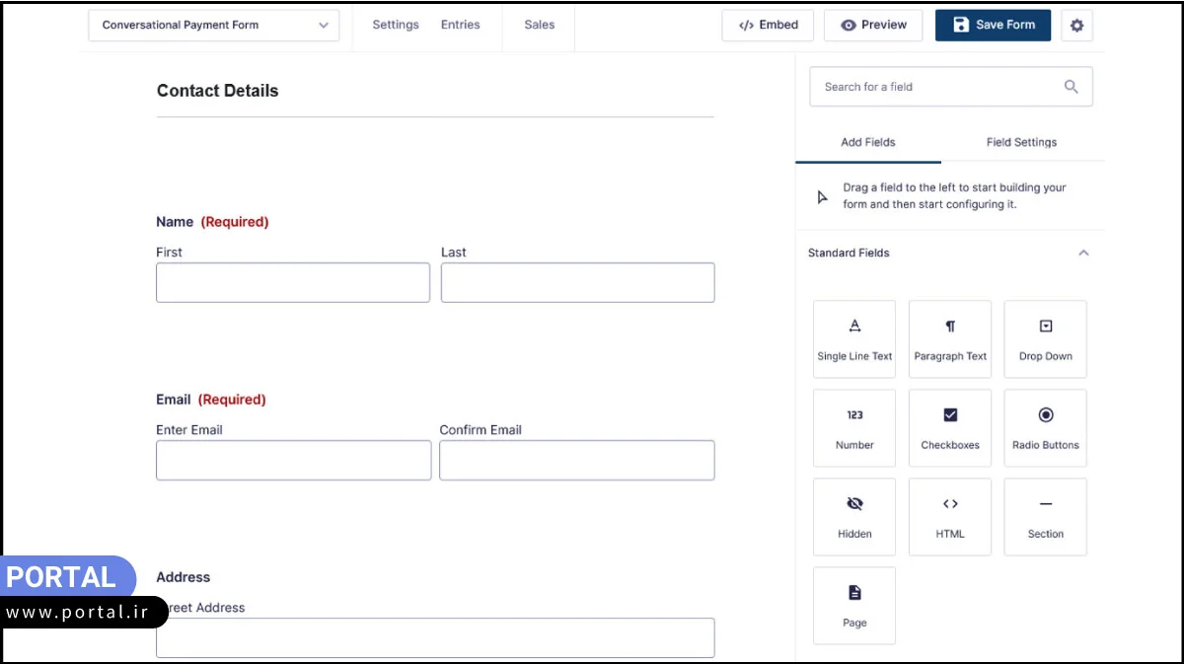
Task: Switch to the Field Settings tab
Action: click(1021, 142)
